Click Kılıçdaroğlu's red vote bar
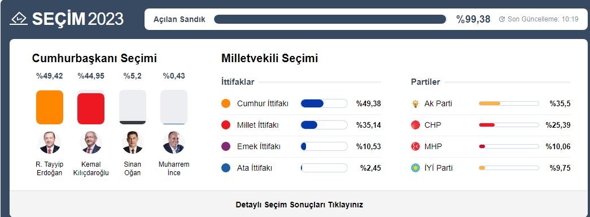590x217 pixels. 91,109
